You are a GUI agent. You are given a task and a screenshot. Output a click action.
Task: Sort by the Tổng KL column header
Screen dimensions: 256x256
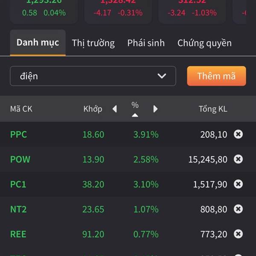pyautogui.click(x=213, y=109)
